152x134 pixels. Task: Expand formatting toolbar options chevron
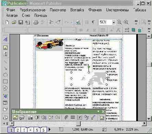coord(149,30)
